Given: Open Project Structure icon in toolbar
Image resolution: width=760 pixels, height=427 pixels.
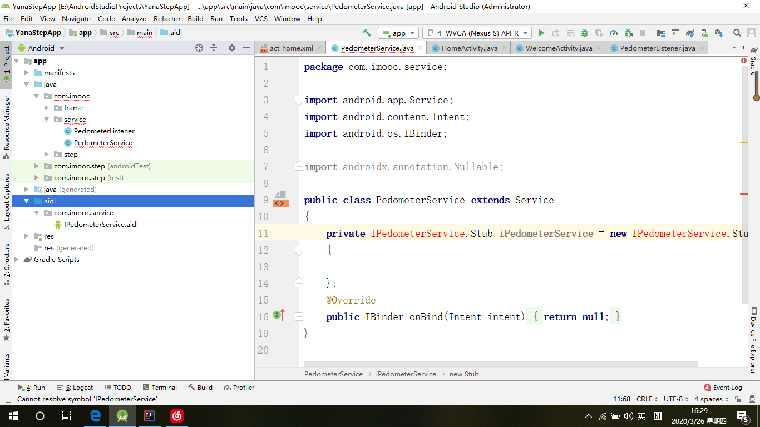Looking at the screenshot, I should pyautogui.click(x=661, y=33).
